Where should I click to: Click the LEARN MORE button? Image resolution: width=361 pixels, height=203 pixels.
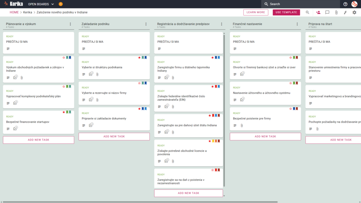256,12
